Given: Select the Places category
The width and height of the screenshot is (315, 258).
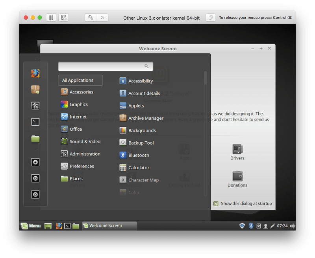Looking at the screenshot, I should (x=72, y=179).
